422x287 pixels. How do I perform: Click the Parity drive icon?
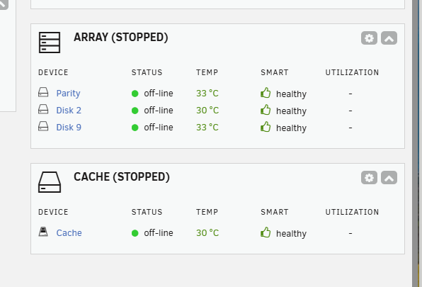pos(43,92)
